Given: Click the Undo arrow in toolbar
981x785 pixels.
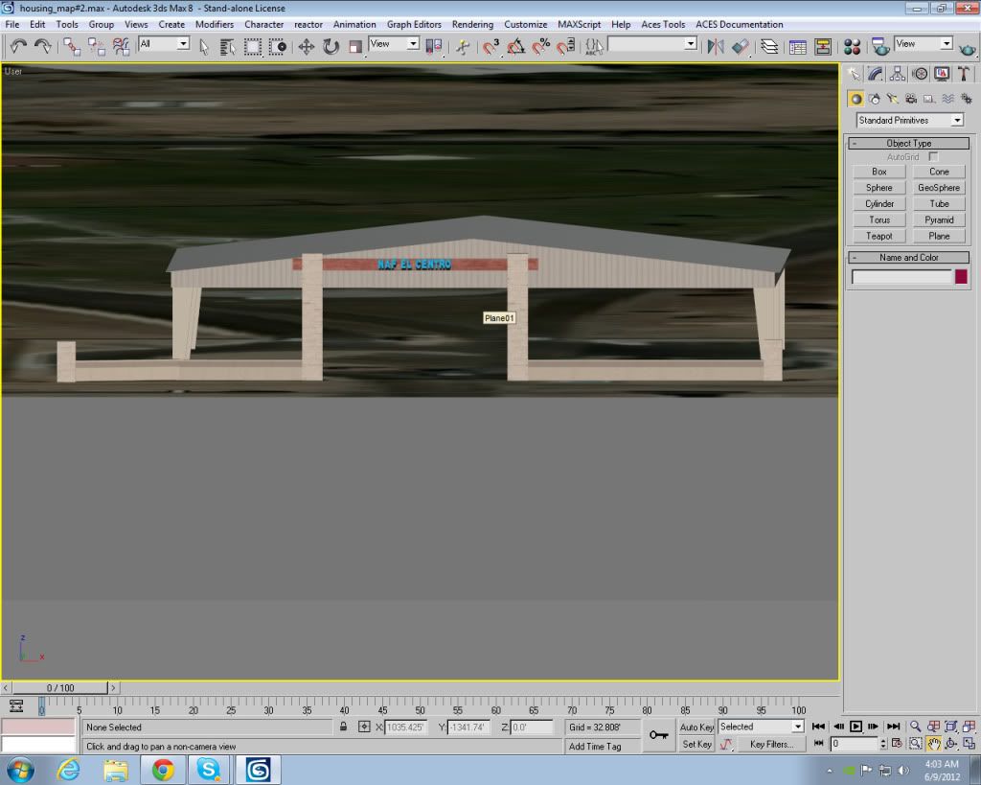Looking at the screenshot, I should tap(18, 46).
